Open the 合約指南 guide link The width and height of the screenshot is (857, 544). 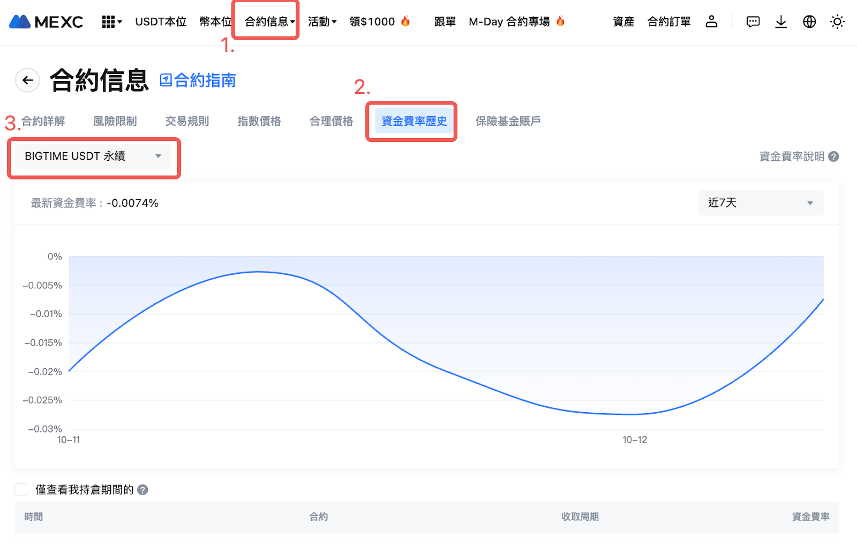click(x=198, y=80)
